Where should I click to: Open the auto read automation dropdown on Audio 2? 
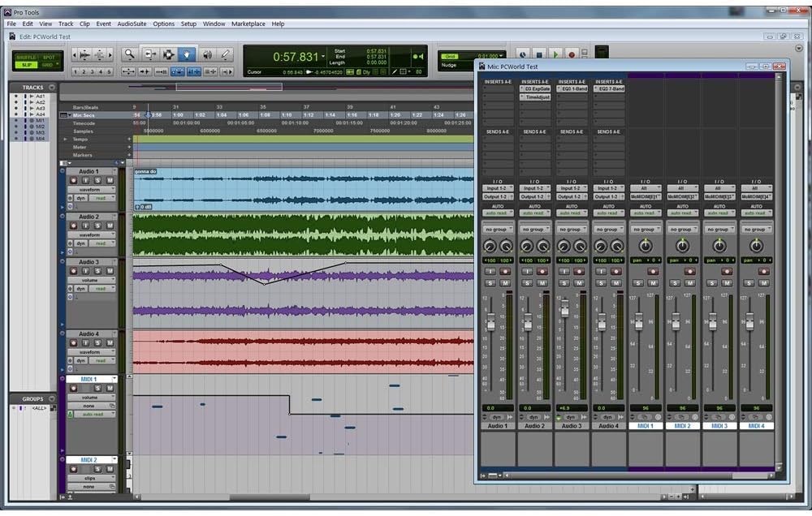click(x=101, y=243)
